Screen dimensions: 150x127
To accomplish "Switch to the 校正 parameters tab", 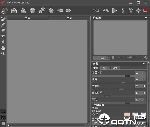I will [105, 68].
